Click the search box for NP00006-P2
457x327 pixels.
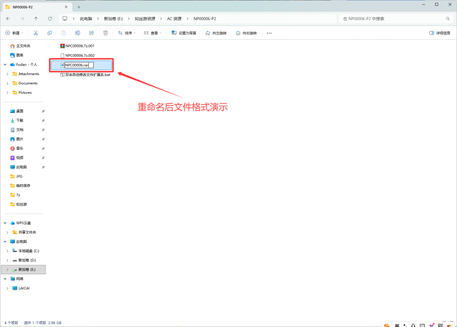pyautogui.click(x=393, y=19)
